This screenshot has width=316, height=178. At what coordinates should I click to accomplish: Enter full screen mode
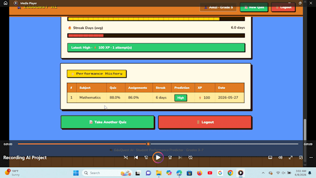(x=290, y=157)
